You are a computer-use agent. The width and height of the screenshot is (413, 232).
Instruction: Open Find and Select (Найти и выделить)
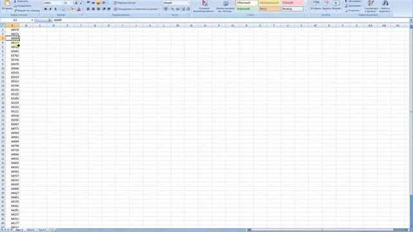tap(385, 6)
